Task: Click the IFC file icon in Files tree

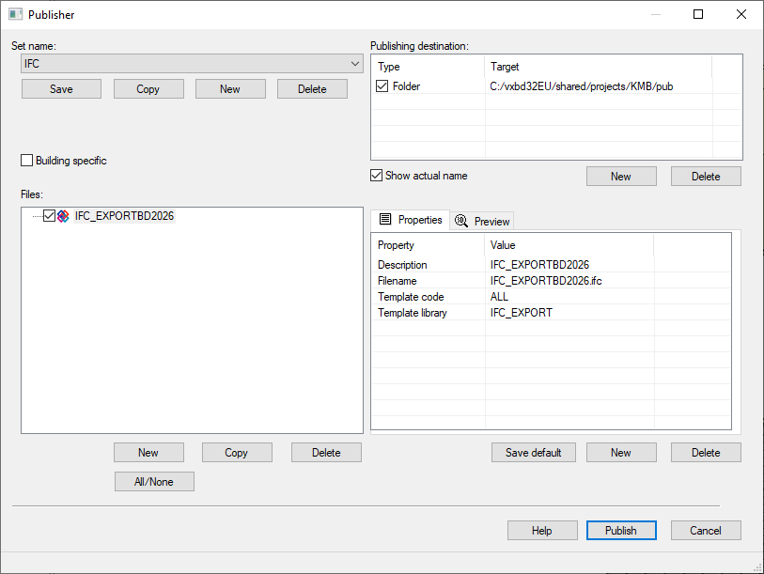Action: 63,216
